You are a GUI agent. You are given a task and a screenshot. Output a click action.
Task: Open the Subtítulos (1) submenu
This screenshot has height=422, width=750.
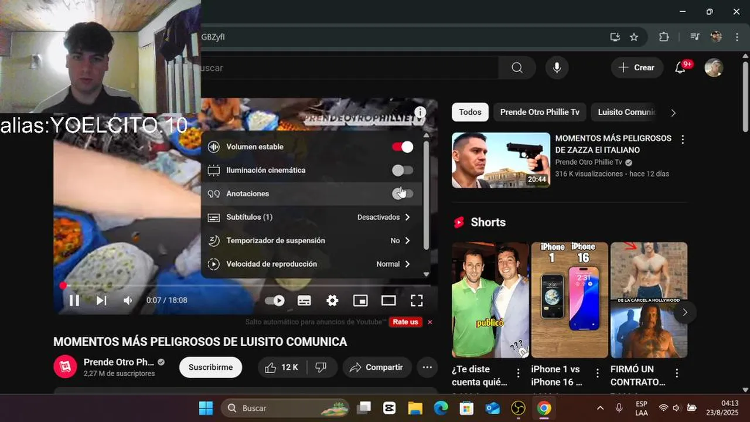(312, 217)
